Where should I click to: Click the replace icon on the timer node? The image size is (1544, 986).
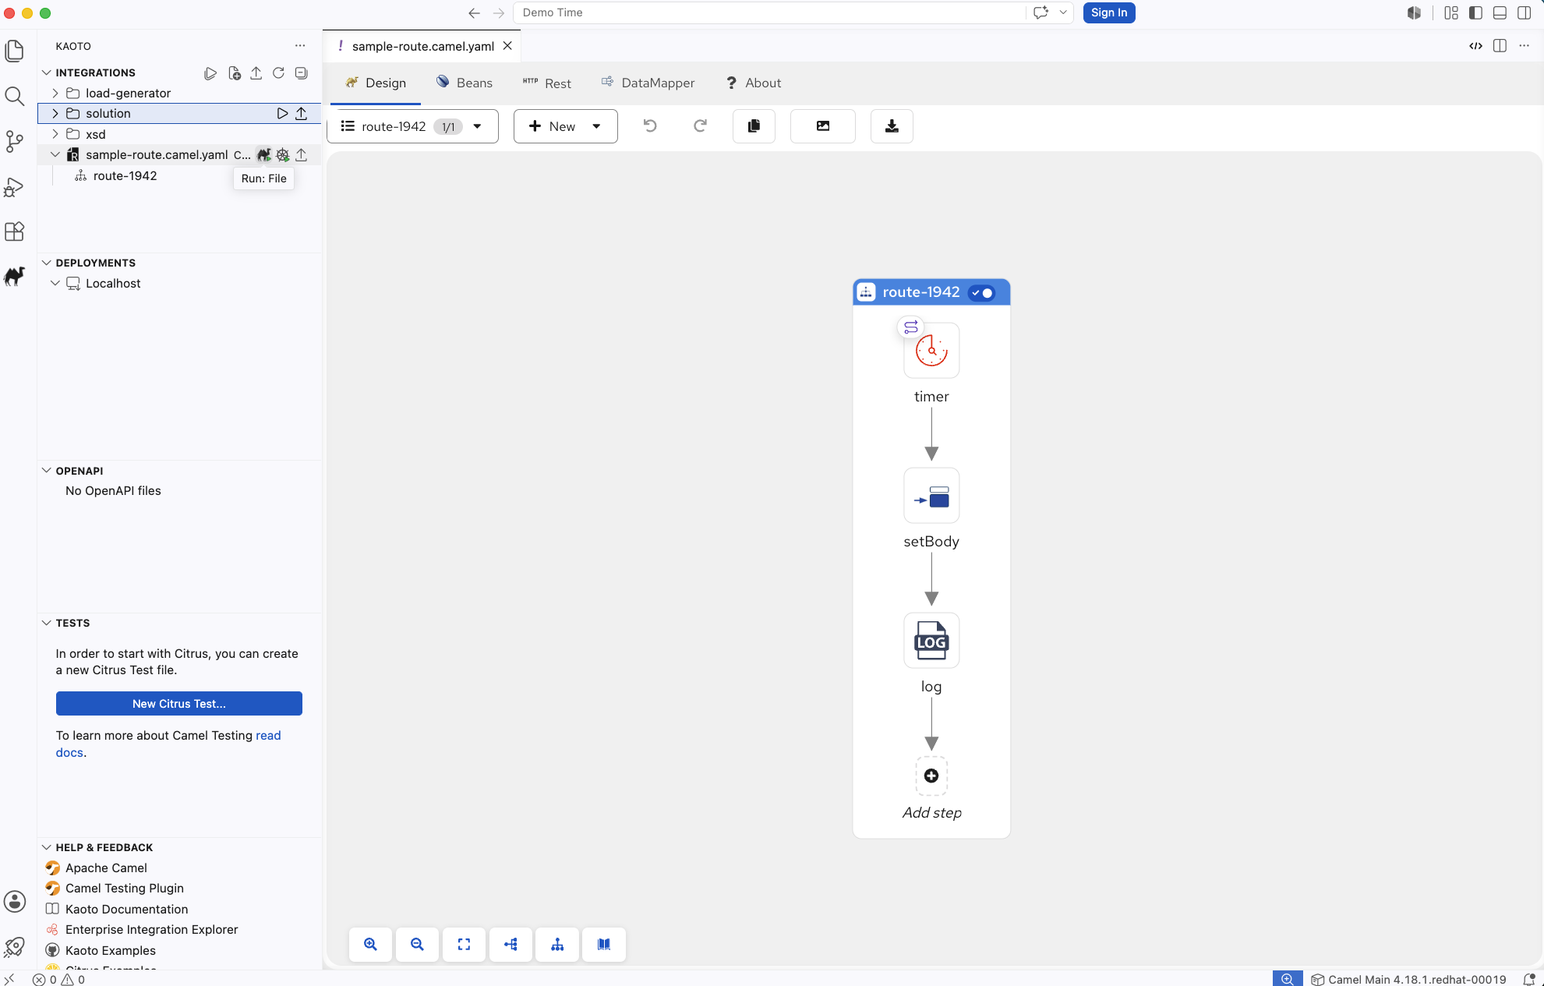(910, 327)
